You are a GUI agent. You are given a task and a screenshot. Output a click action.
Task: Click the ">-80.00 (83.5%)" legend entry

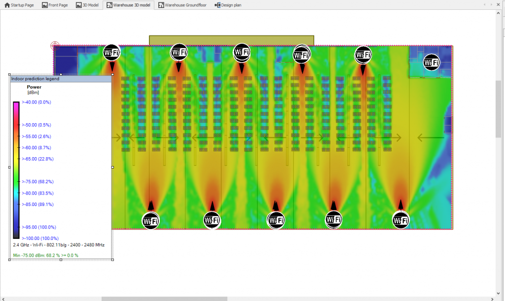(x=37, y=193)
